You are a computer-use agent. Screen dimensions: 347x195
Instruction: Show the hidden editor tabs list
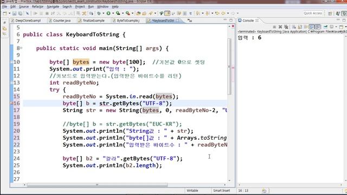[190, 21]
